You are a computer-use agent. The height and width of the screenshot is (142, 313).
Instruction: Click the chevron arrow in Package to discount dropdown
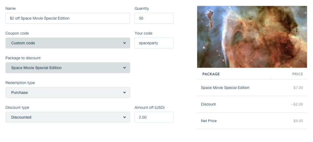[124, 68]
